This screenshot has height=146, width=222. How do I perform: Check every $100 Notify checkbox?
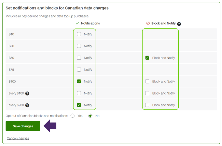click(x=79, y=93)
